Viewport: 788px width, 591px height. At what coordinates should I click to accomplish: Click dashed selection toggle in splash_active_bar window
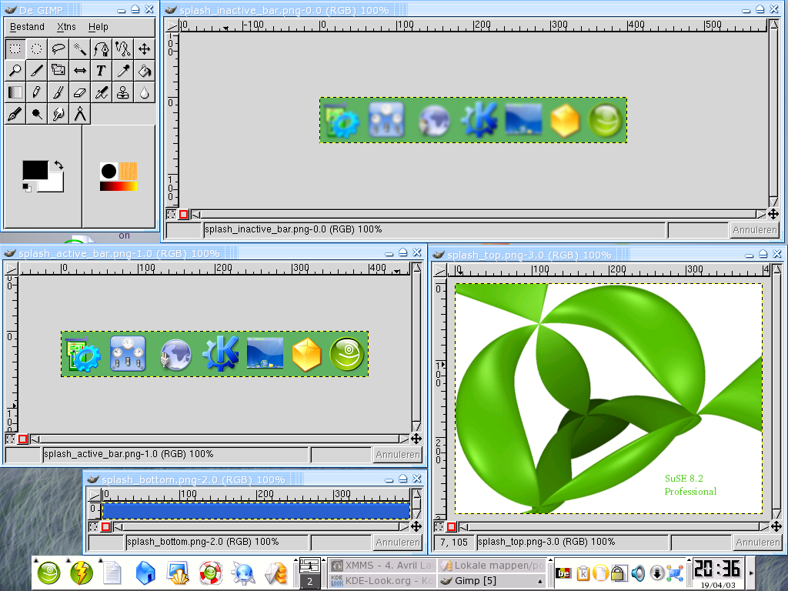pyautogui.click(x=10, y=439)
